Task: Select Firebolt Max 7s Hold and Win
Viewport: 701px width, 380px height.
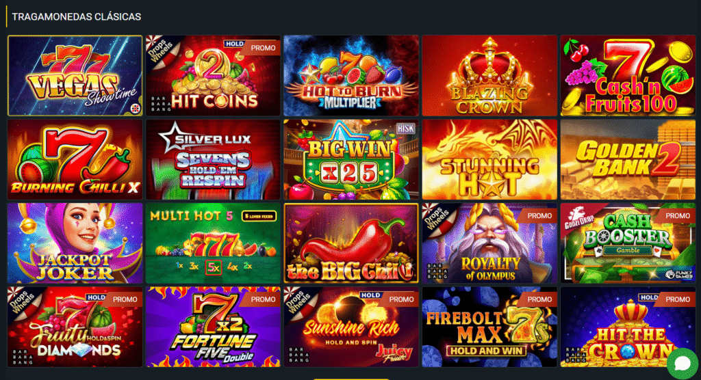Action: pos(489,327)
